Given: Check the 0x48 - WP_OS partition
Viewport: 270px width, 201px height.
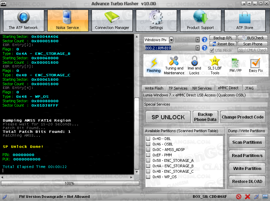Looking at the screenshot, I should pos(148,177).
